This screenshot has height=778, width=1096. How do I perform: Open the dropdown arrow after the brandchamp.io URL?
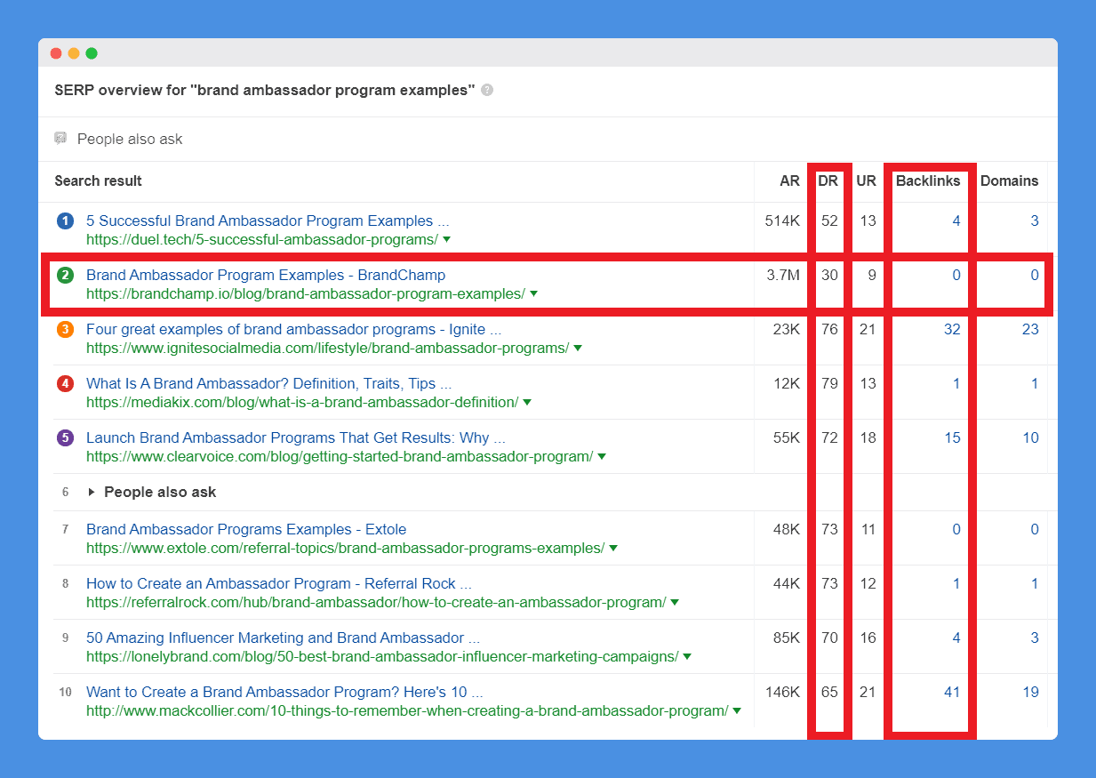click(533, 294)
